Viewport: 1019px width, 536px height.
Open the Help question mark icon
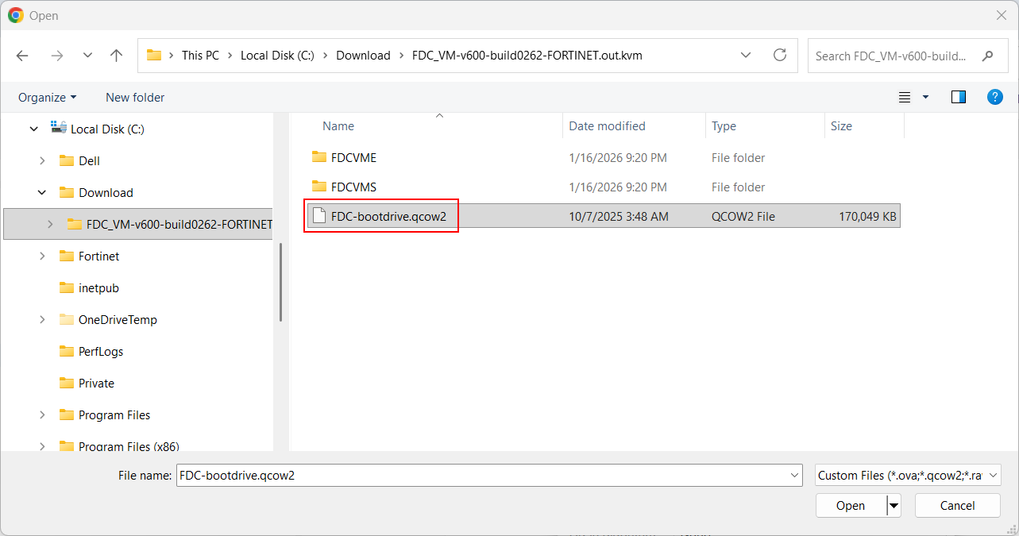click(x=994, y=97)
